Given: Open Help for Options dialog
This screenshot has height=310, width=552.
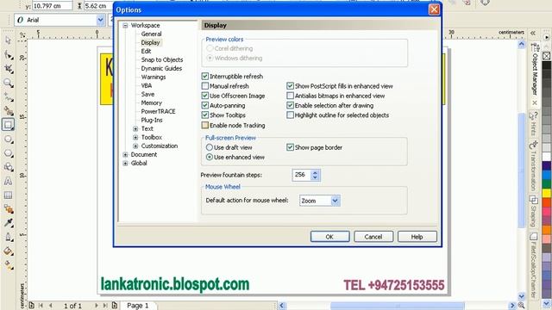Looking at the screenshot, I should (x=417, y=237).
